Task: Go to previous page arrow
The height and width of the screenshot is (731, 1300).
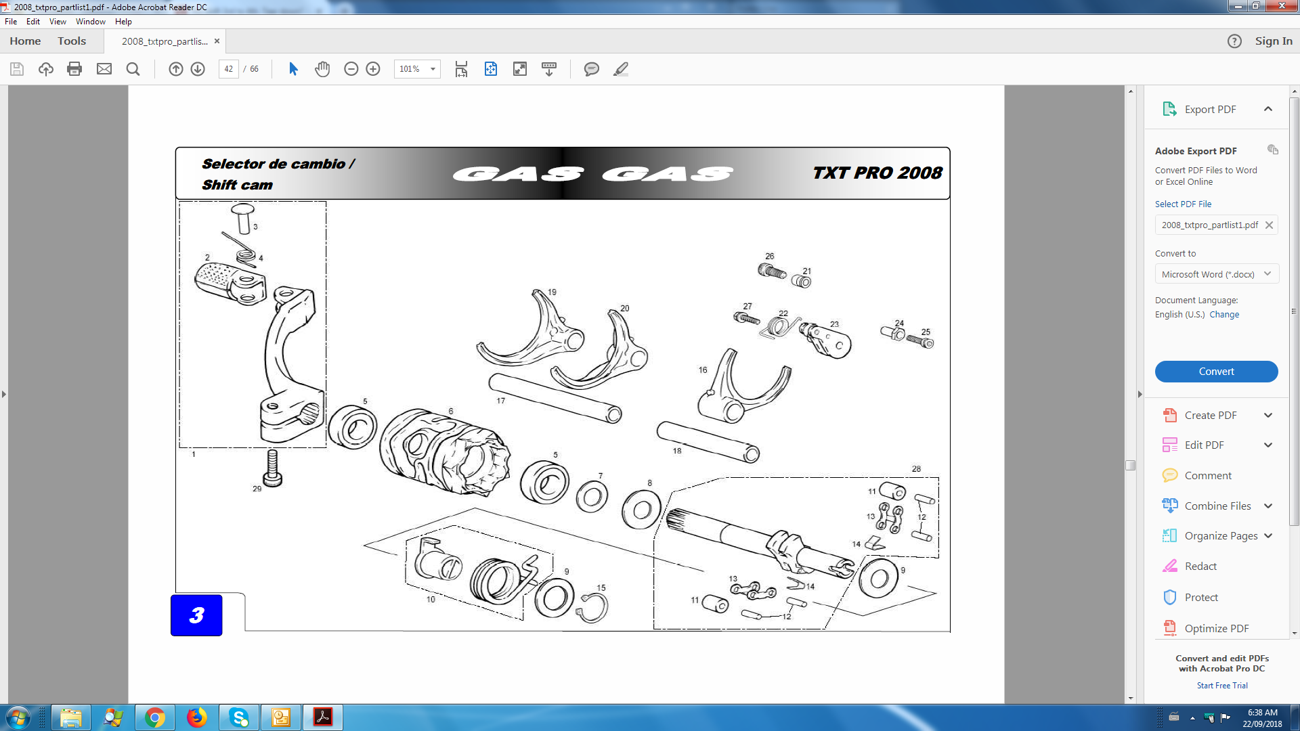Action: [x=175, y=69]
